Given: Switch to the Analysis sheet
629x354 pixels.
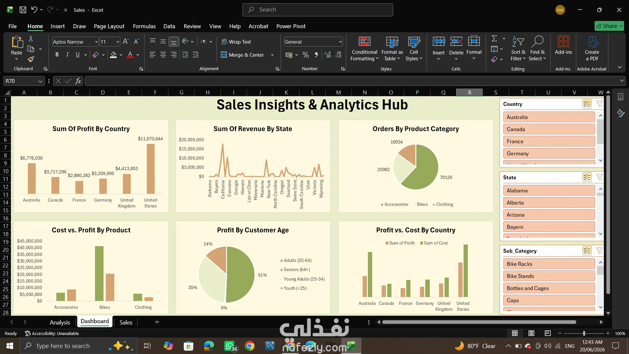Looking at the screenshot, I should [60, 322].
